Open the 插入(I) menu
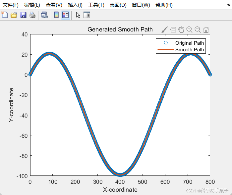The image size is (232, 195). coord(75,5)
